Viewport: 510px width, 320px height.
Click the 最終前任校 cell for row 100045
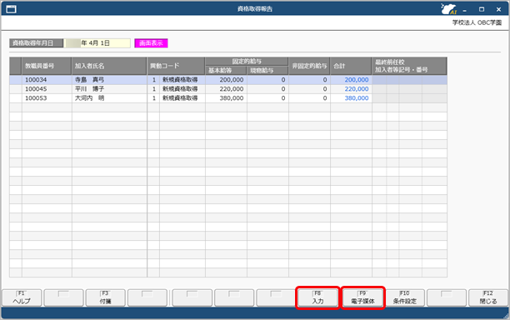[409, 89]
